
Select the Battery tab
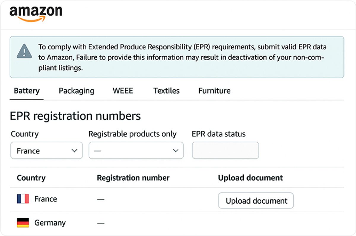(27, 91)
